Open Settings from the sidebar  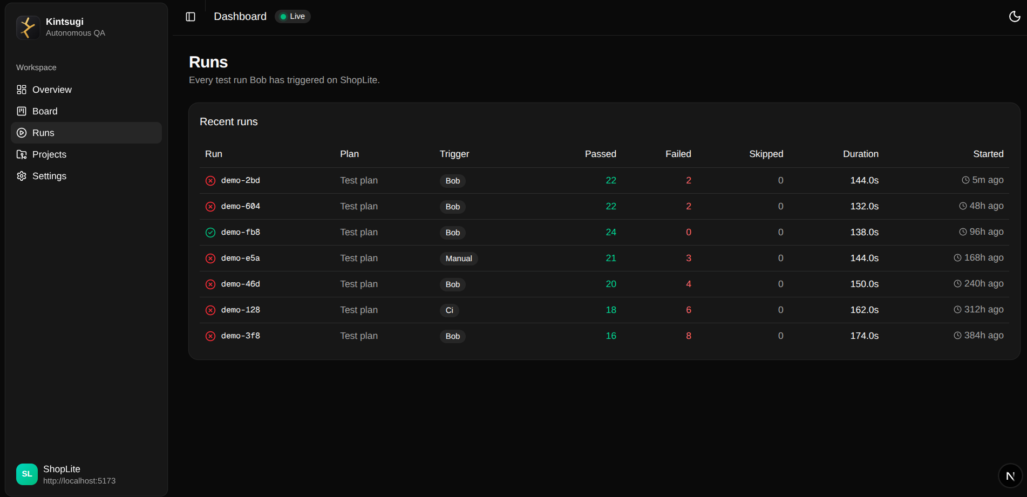point(86,176)
